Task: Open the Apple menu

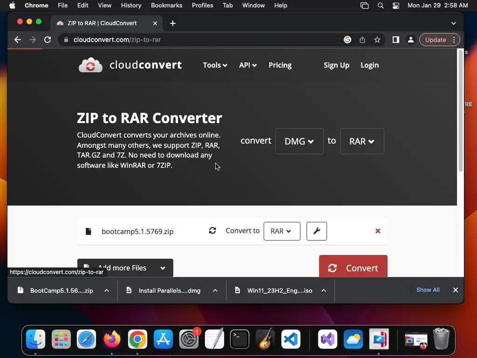Action: click(12, 6)
